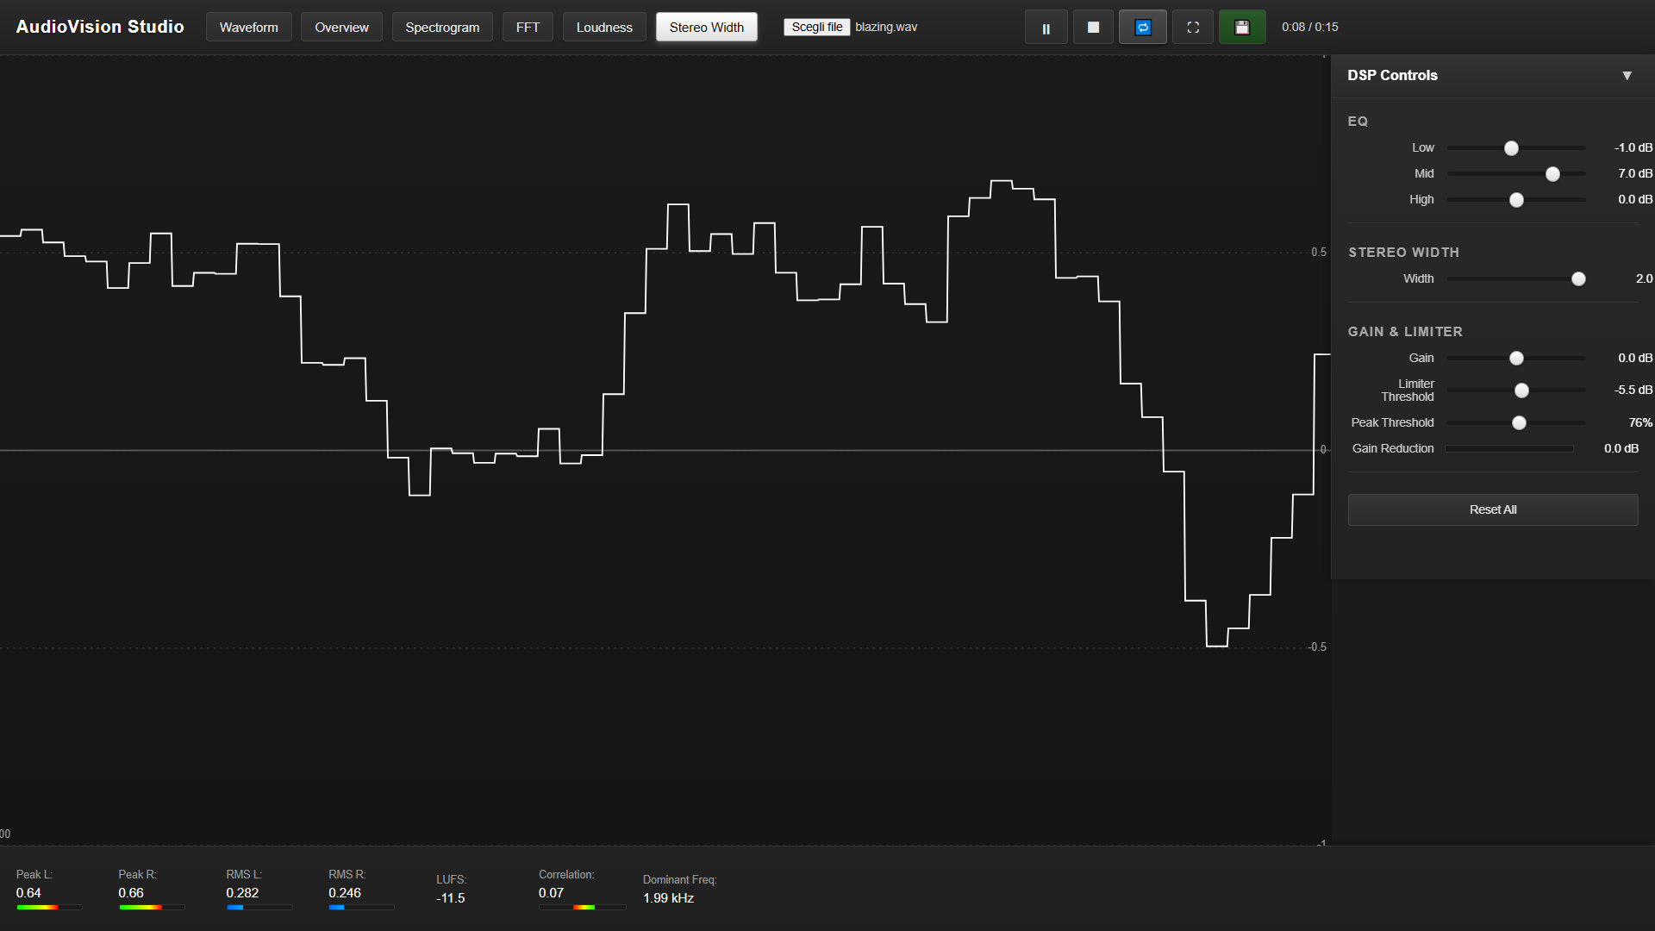Click the green save floppy icon
Screen dimensions: 1655x931
point(1241,28)
